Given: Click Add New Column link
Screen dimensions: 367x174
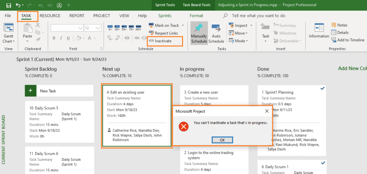Looking at the screenshot, I should tap(353, 69).
